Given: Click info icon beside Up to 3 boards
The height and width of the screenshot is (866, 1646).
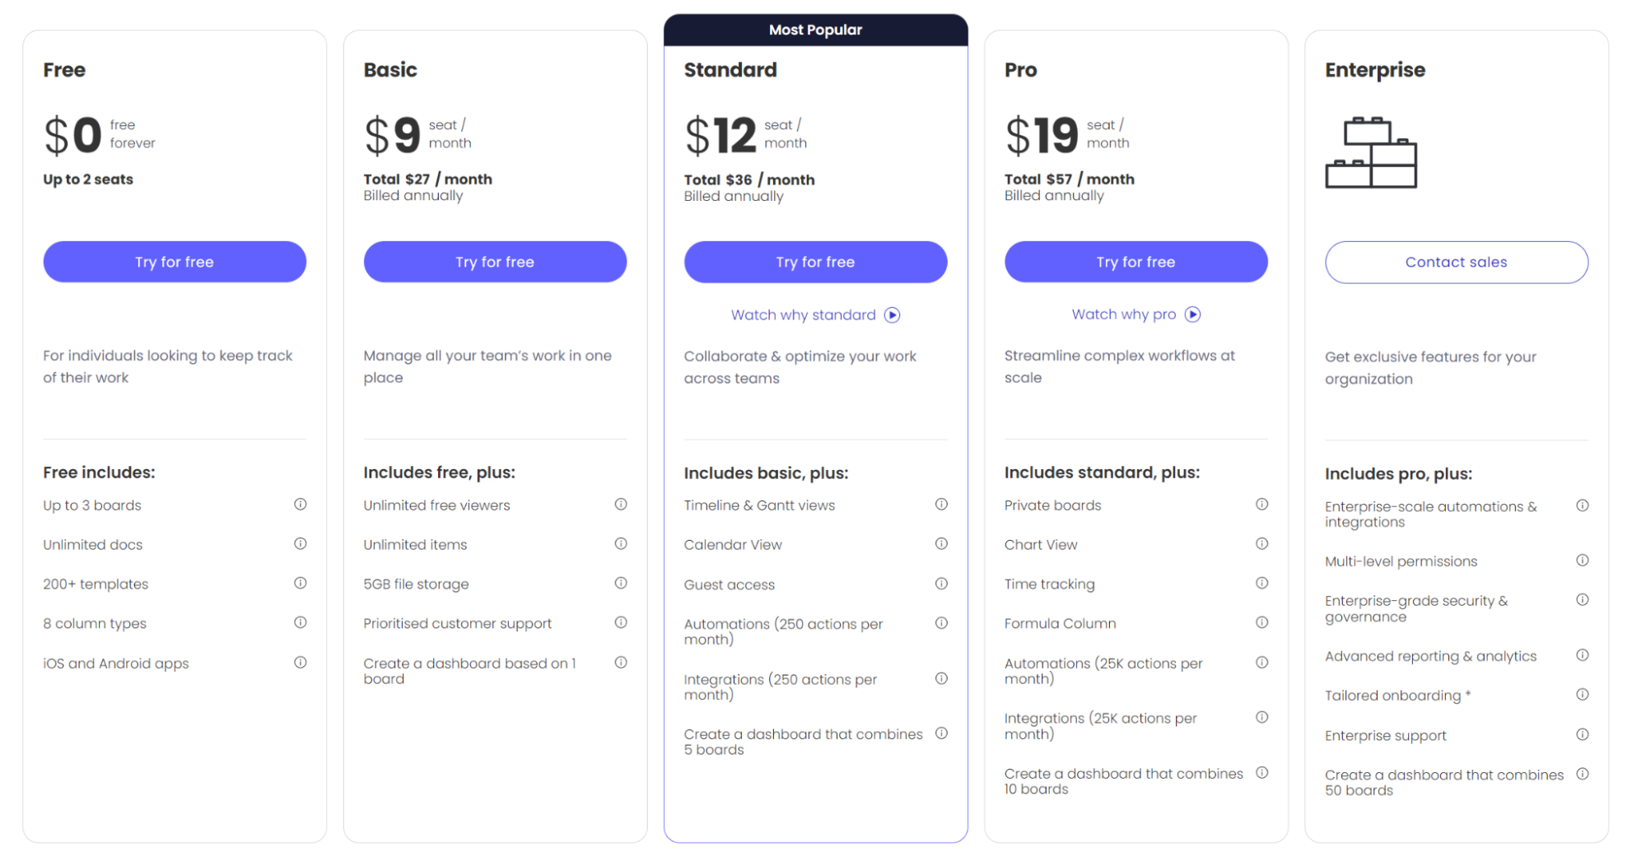Looking at the screenshot, I should point(301,505).
